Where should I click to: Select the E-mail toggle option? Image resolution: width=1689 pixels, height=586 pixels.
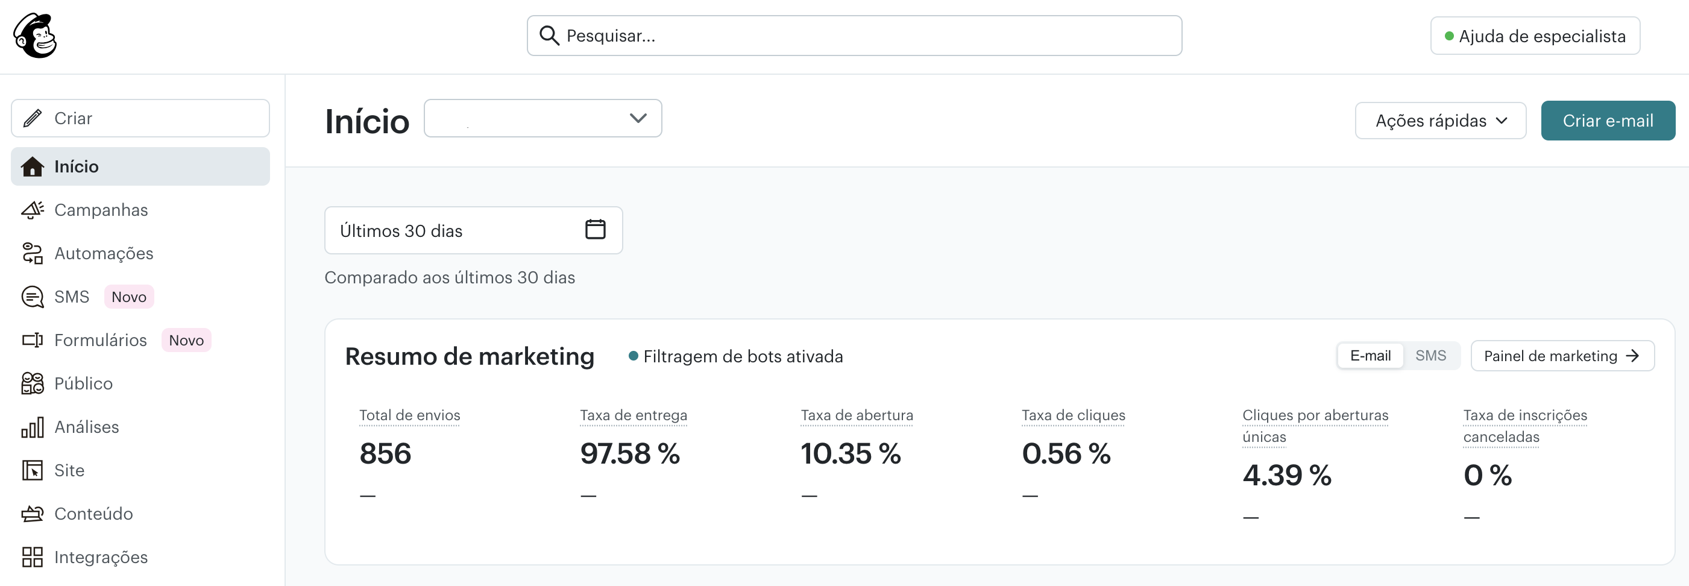1370,355
